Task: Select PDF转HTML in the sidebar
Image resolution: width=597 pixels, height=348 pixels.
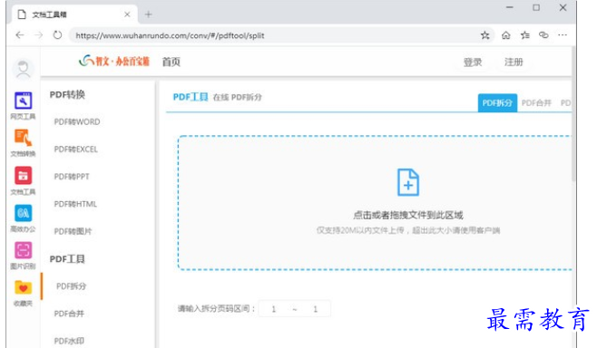Action: 75,204
